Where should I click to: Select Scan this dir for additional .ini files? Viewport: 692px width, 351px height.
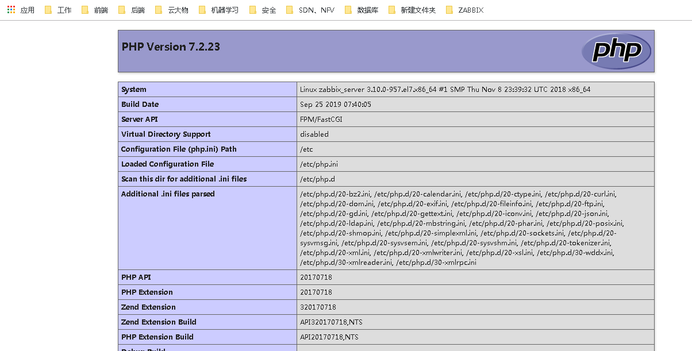pos(184,179)
